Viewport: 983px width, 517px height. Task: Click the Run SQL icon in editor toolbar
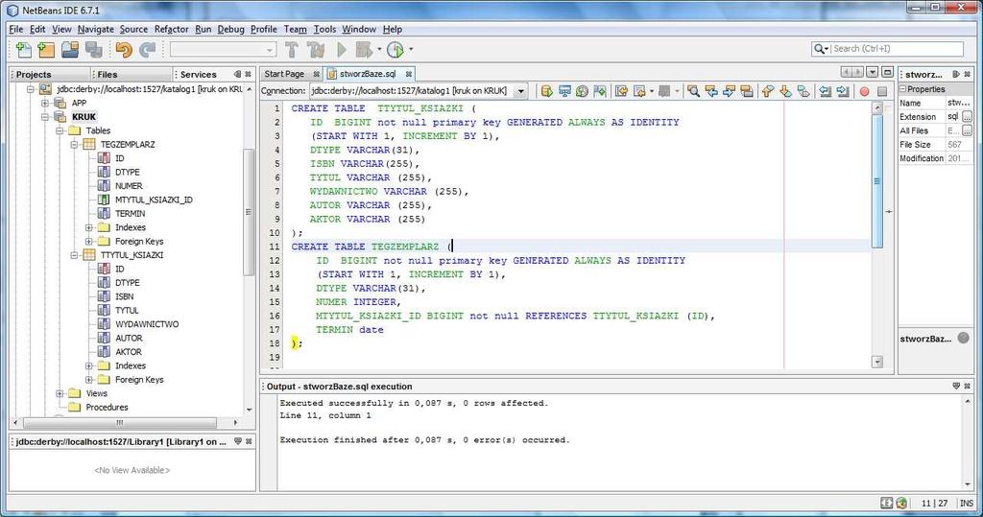546,91
